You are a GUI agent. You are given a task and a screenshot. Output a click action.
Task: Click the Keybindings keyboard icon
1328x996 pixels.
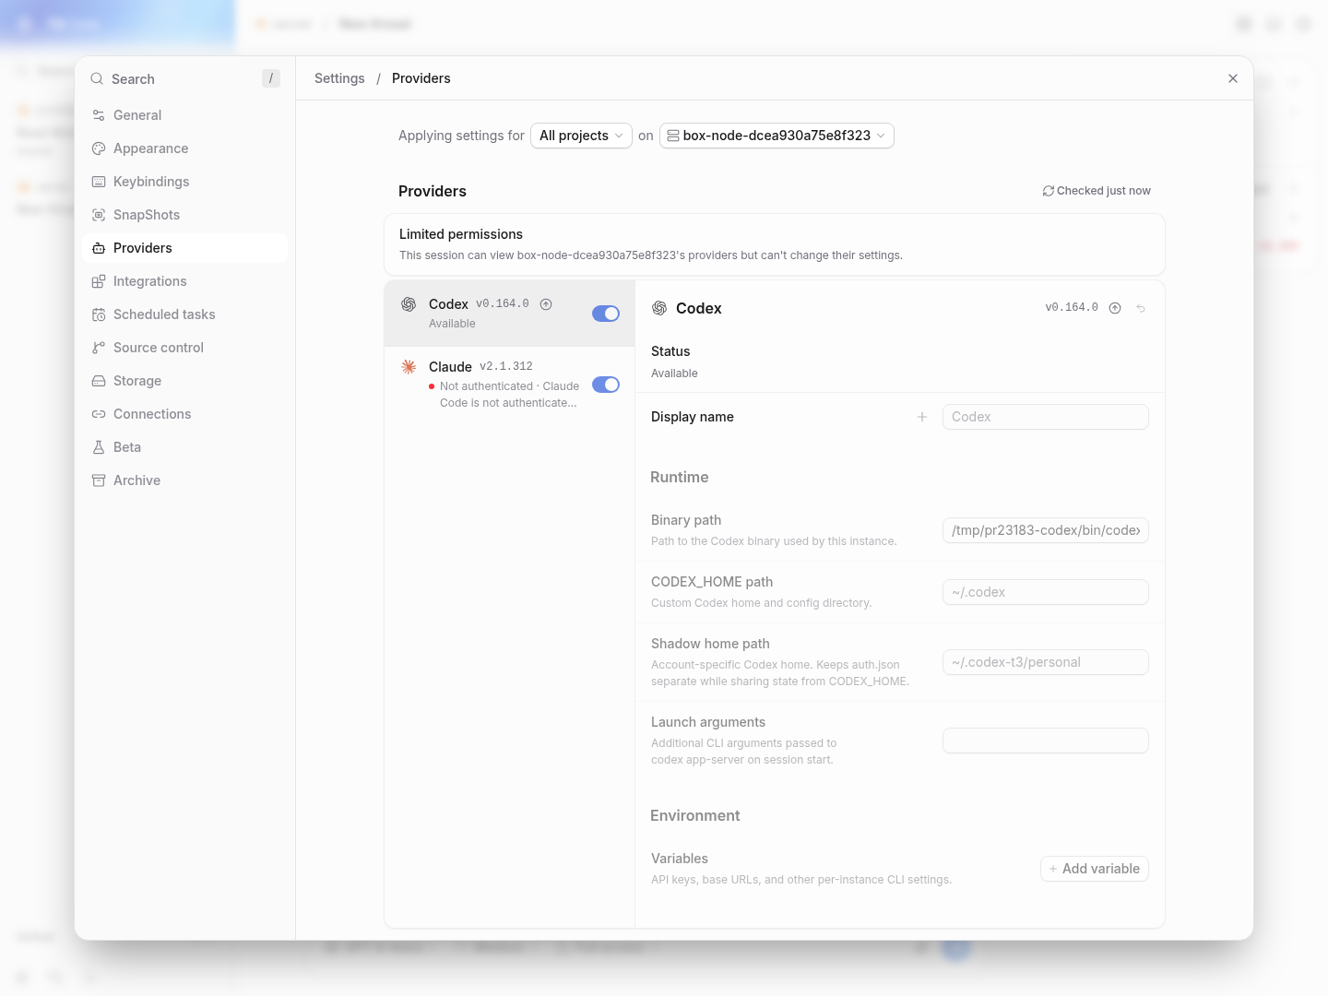[x=99, y=182]
